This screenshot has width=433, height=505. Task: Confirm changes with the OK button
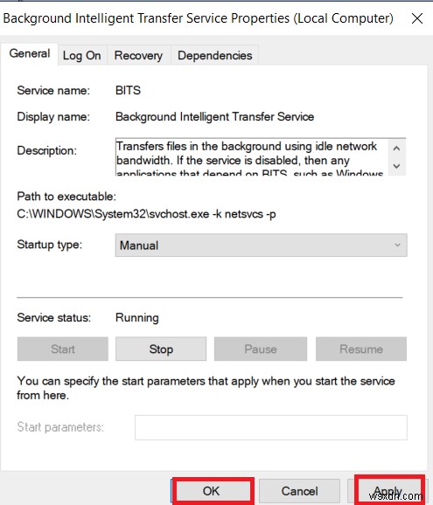(211, 492)
